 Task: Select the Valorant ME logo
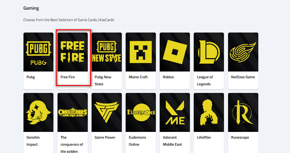click(x=175, y=112)
